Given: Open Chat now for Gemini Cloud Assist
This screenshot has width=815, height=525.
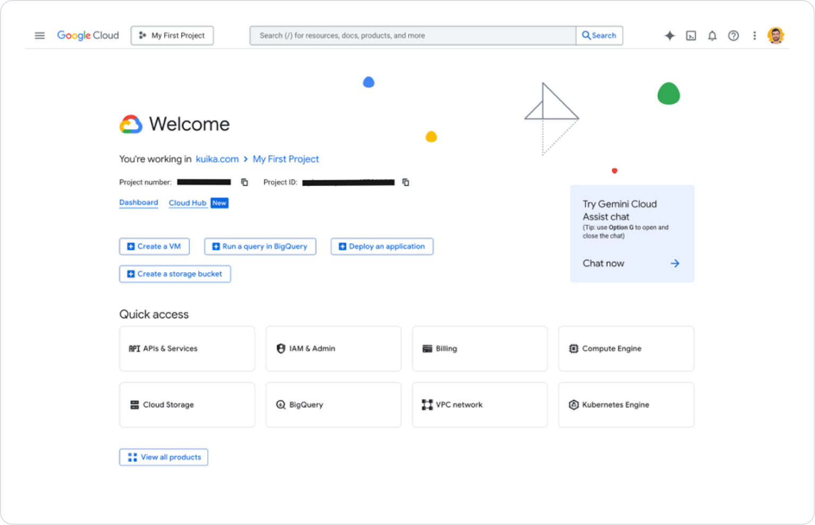Looking at the screenshot, I should [604, 264].
